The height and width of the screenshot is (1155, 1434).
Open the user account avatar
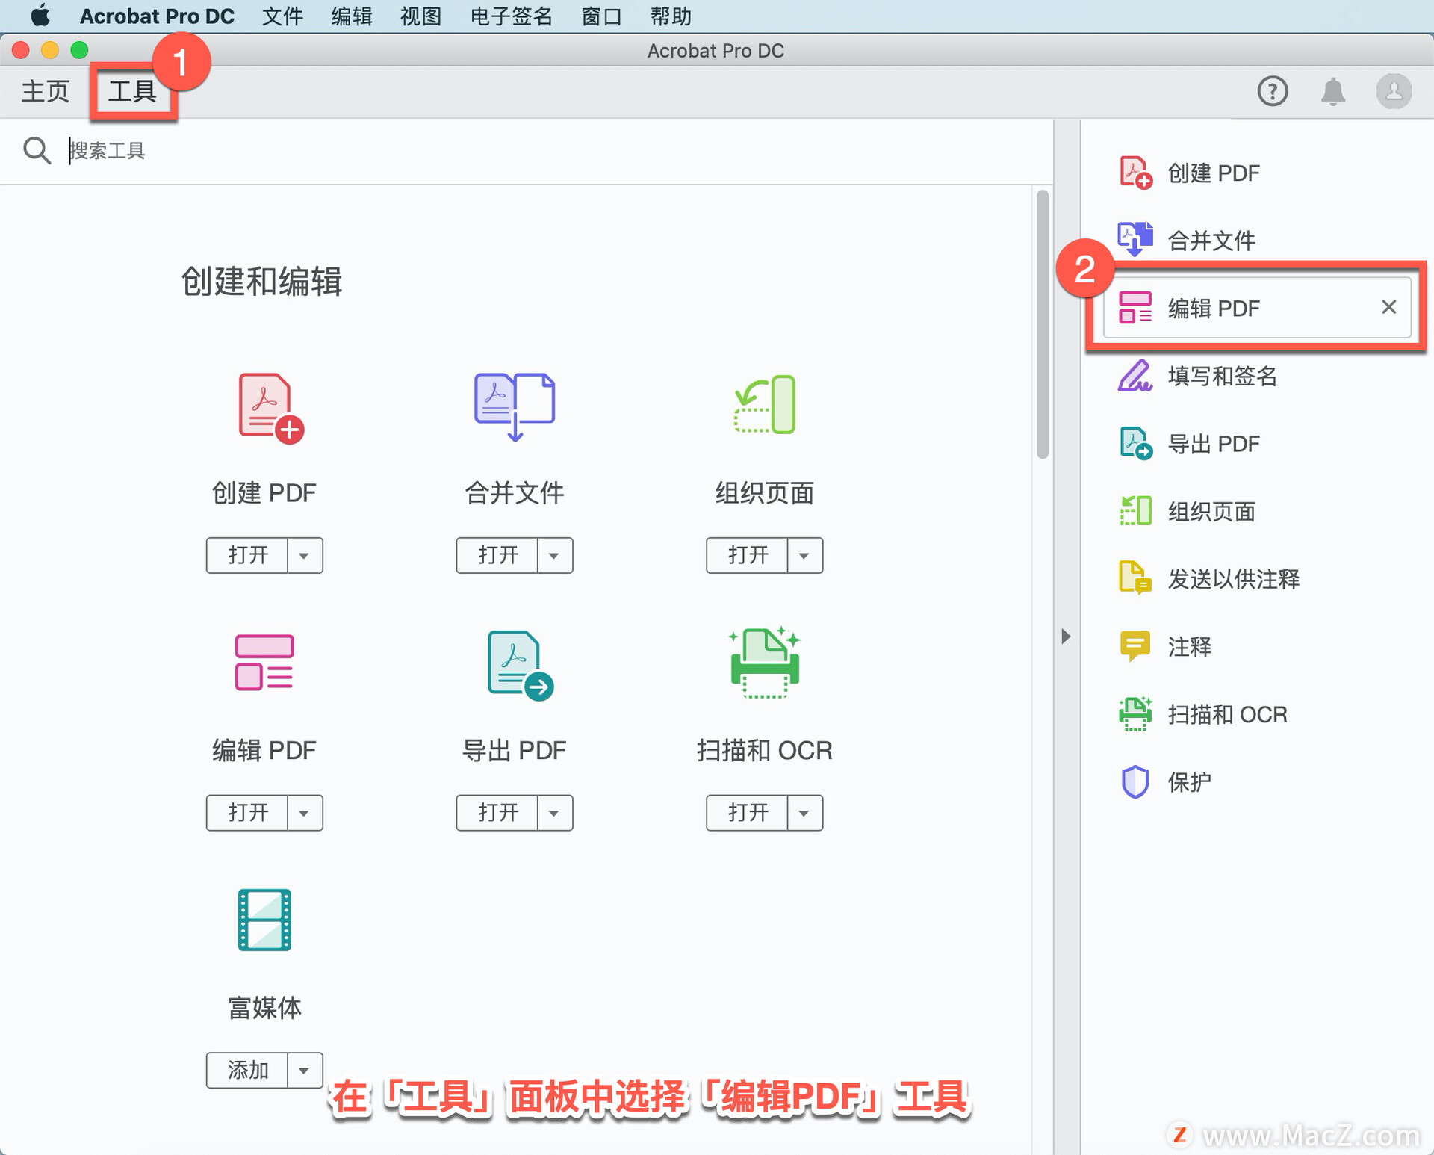(1393, 91)
